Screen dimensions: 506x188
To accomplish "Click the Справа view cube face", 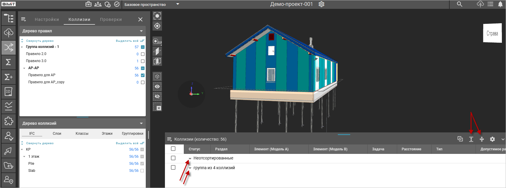I will (x=492, y=33).
